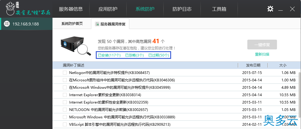
Task: Tick the KB3033889 Microsoft Windows patch
Action: pyautogui.click(x=65, y=117)
